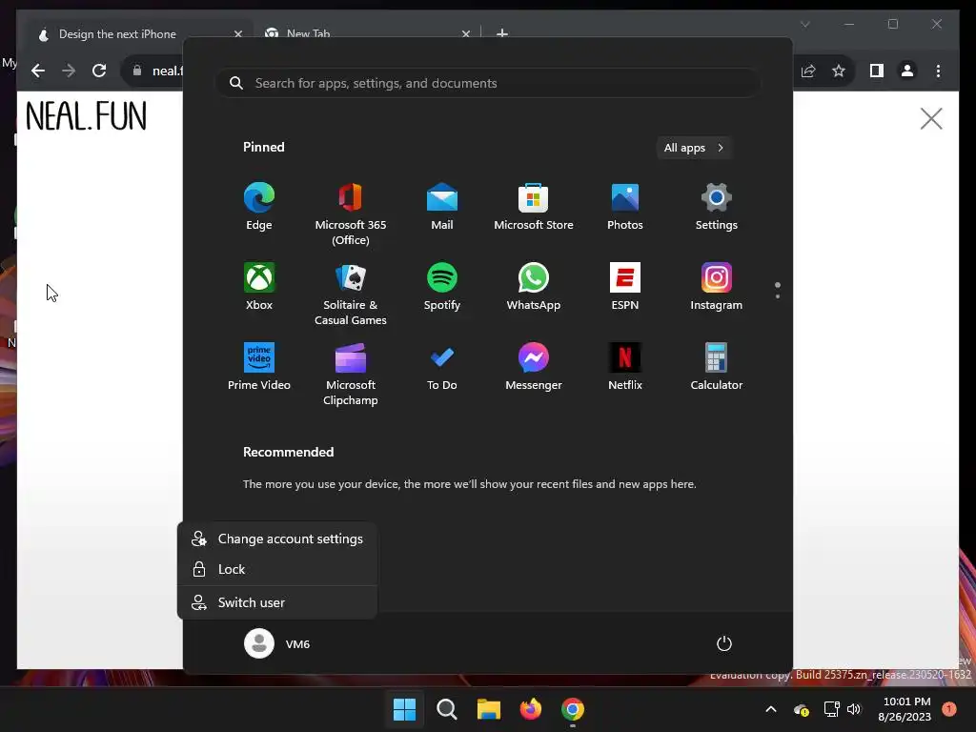Share this page from Chrome toolbar
This screenshot has height=732, width=976.
808,71
